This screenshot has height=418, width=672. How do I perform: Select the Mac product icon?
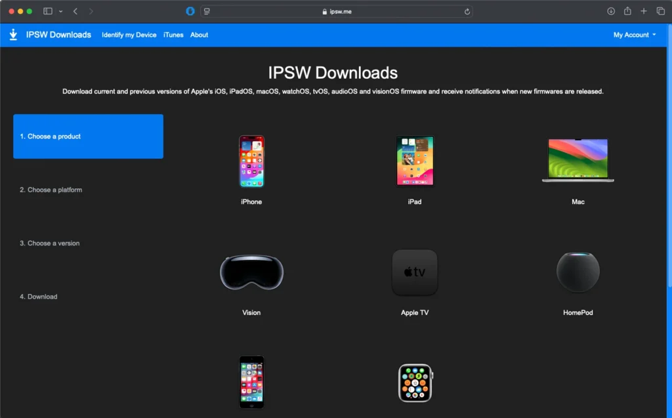(577, 159)
